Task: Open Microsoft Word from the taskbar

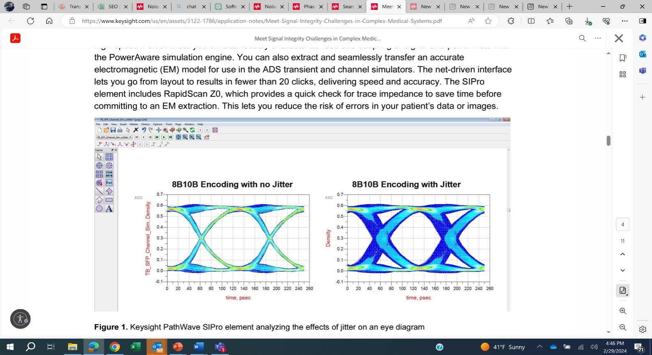Action: pos(198,347)
